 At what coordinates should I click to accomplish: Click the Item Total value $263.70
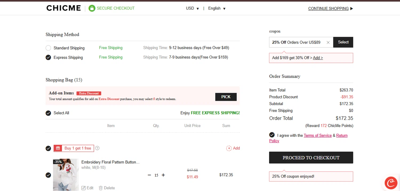pos(346,90)
